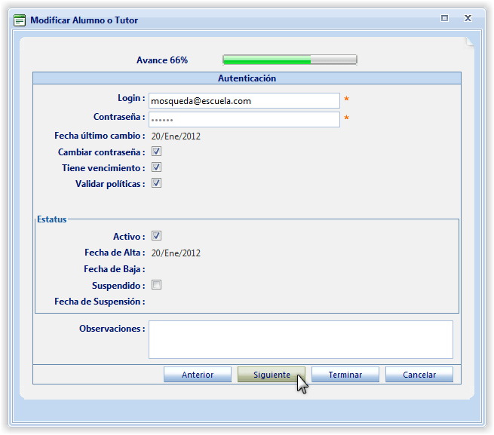Screen dimensions: 494x435
Task: Toggle the Validar políticas checkbox
Action: point(156,183)
